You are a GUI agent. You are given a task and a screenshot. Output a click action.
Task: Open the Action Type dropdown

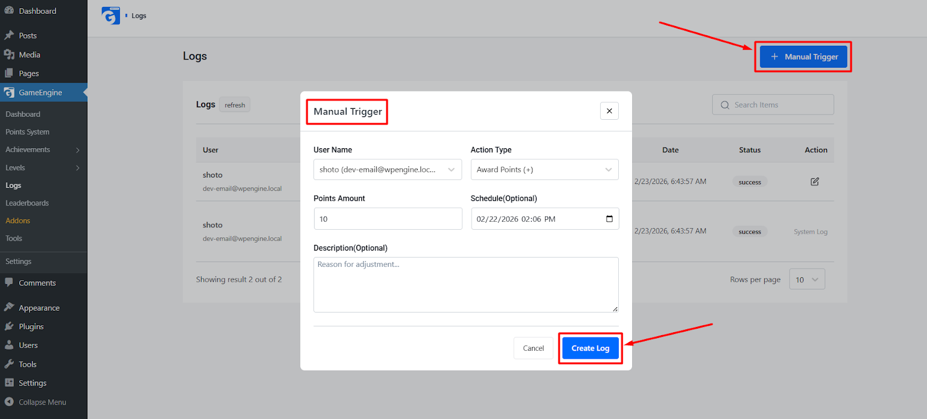pos(545,170)
